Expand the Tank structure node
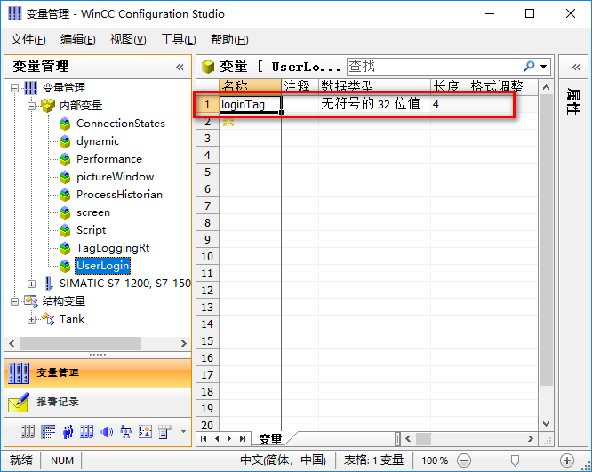The height and width of the screenshot is (472, 592). pos(31,319)
